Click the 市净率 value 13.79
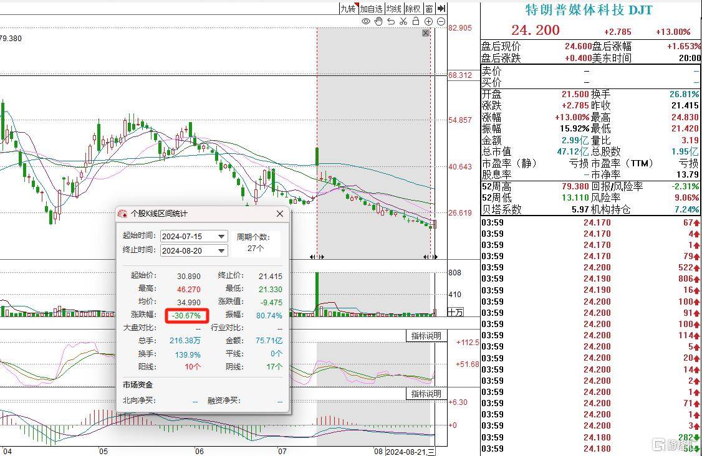This screenshot has height=456, width=702. click(688, 174)
